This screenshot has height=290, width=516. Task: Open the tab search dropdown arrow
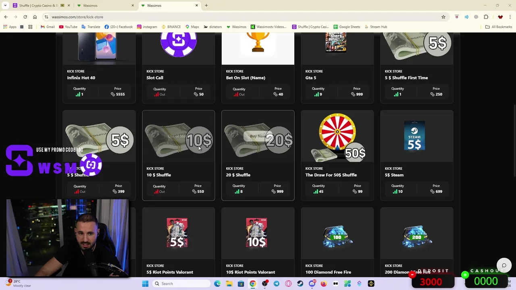click(5, 6)
